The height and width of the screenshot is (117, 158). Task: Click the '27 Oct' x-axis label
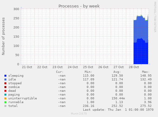119,67
